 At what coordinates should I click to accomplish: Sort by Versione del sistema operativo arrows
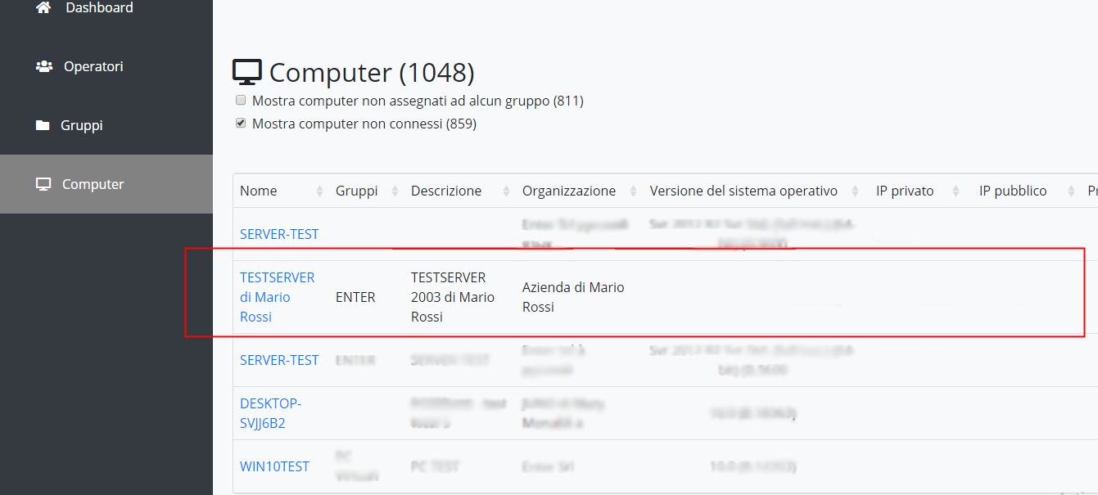click(856, 191)
